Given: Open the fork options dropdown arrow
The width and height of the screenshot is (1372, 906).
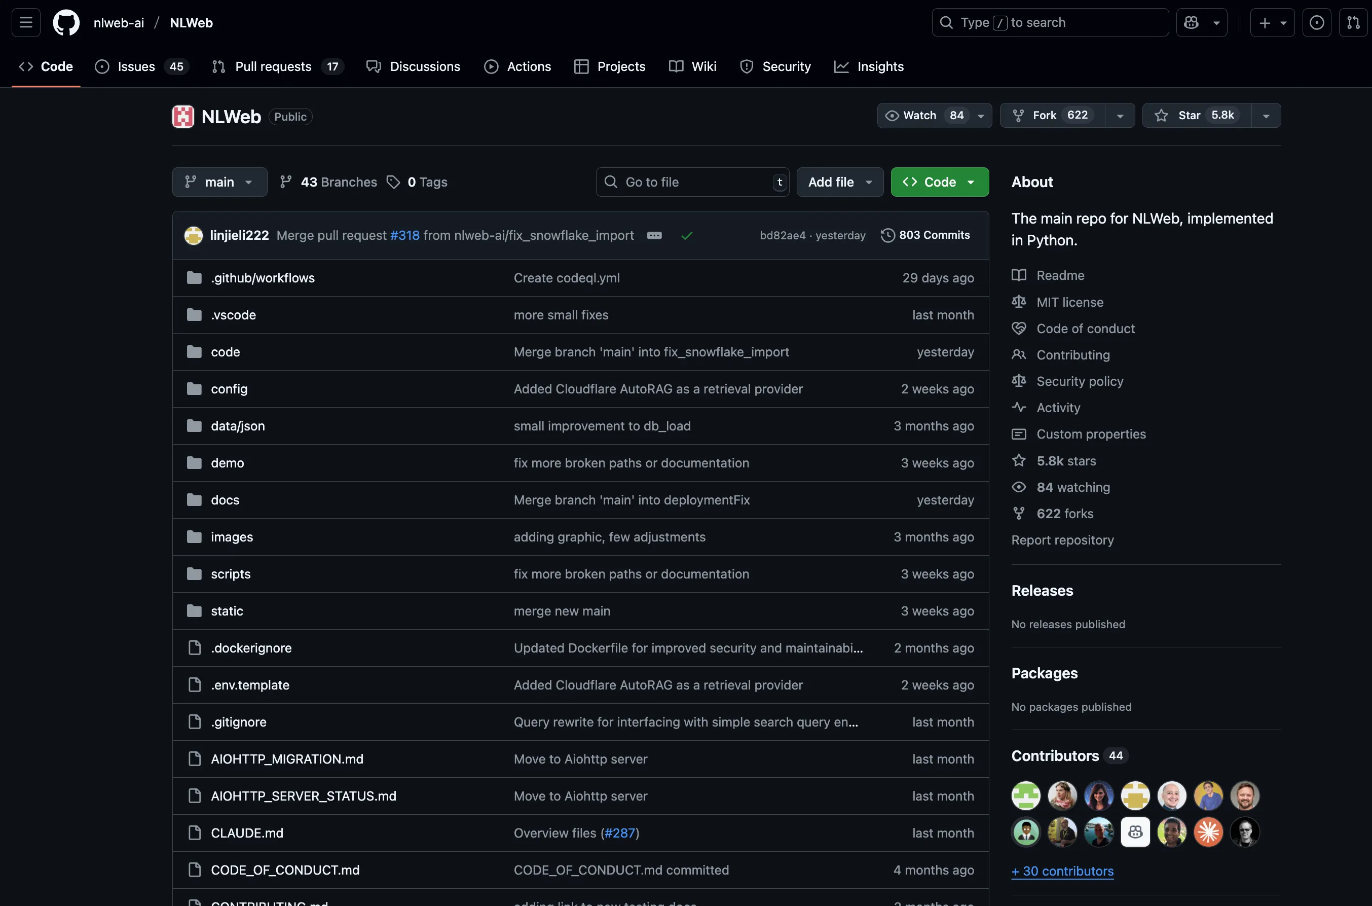Looking at the screenshot, I should (1120, 116).
